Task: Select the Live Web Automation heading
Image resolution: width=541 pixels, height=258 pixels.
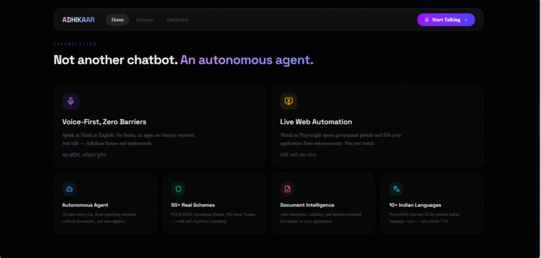Action: pos(316,122)
